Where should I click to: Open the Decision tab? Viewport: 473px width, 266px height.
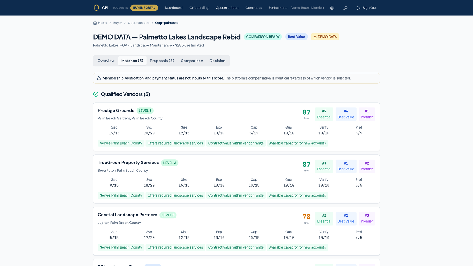pyautogui.click(x=218, y=61)
